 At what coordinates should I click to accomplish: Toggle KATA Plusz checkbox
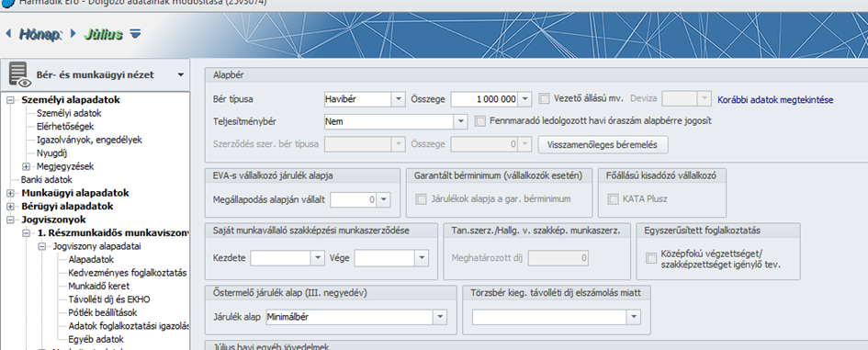point(613,199)
